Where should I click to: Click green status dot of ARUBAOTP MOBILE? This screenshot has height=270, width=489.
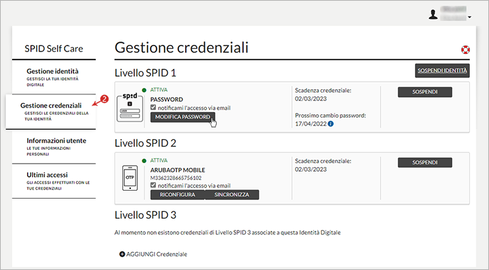144,161
